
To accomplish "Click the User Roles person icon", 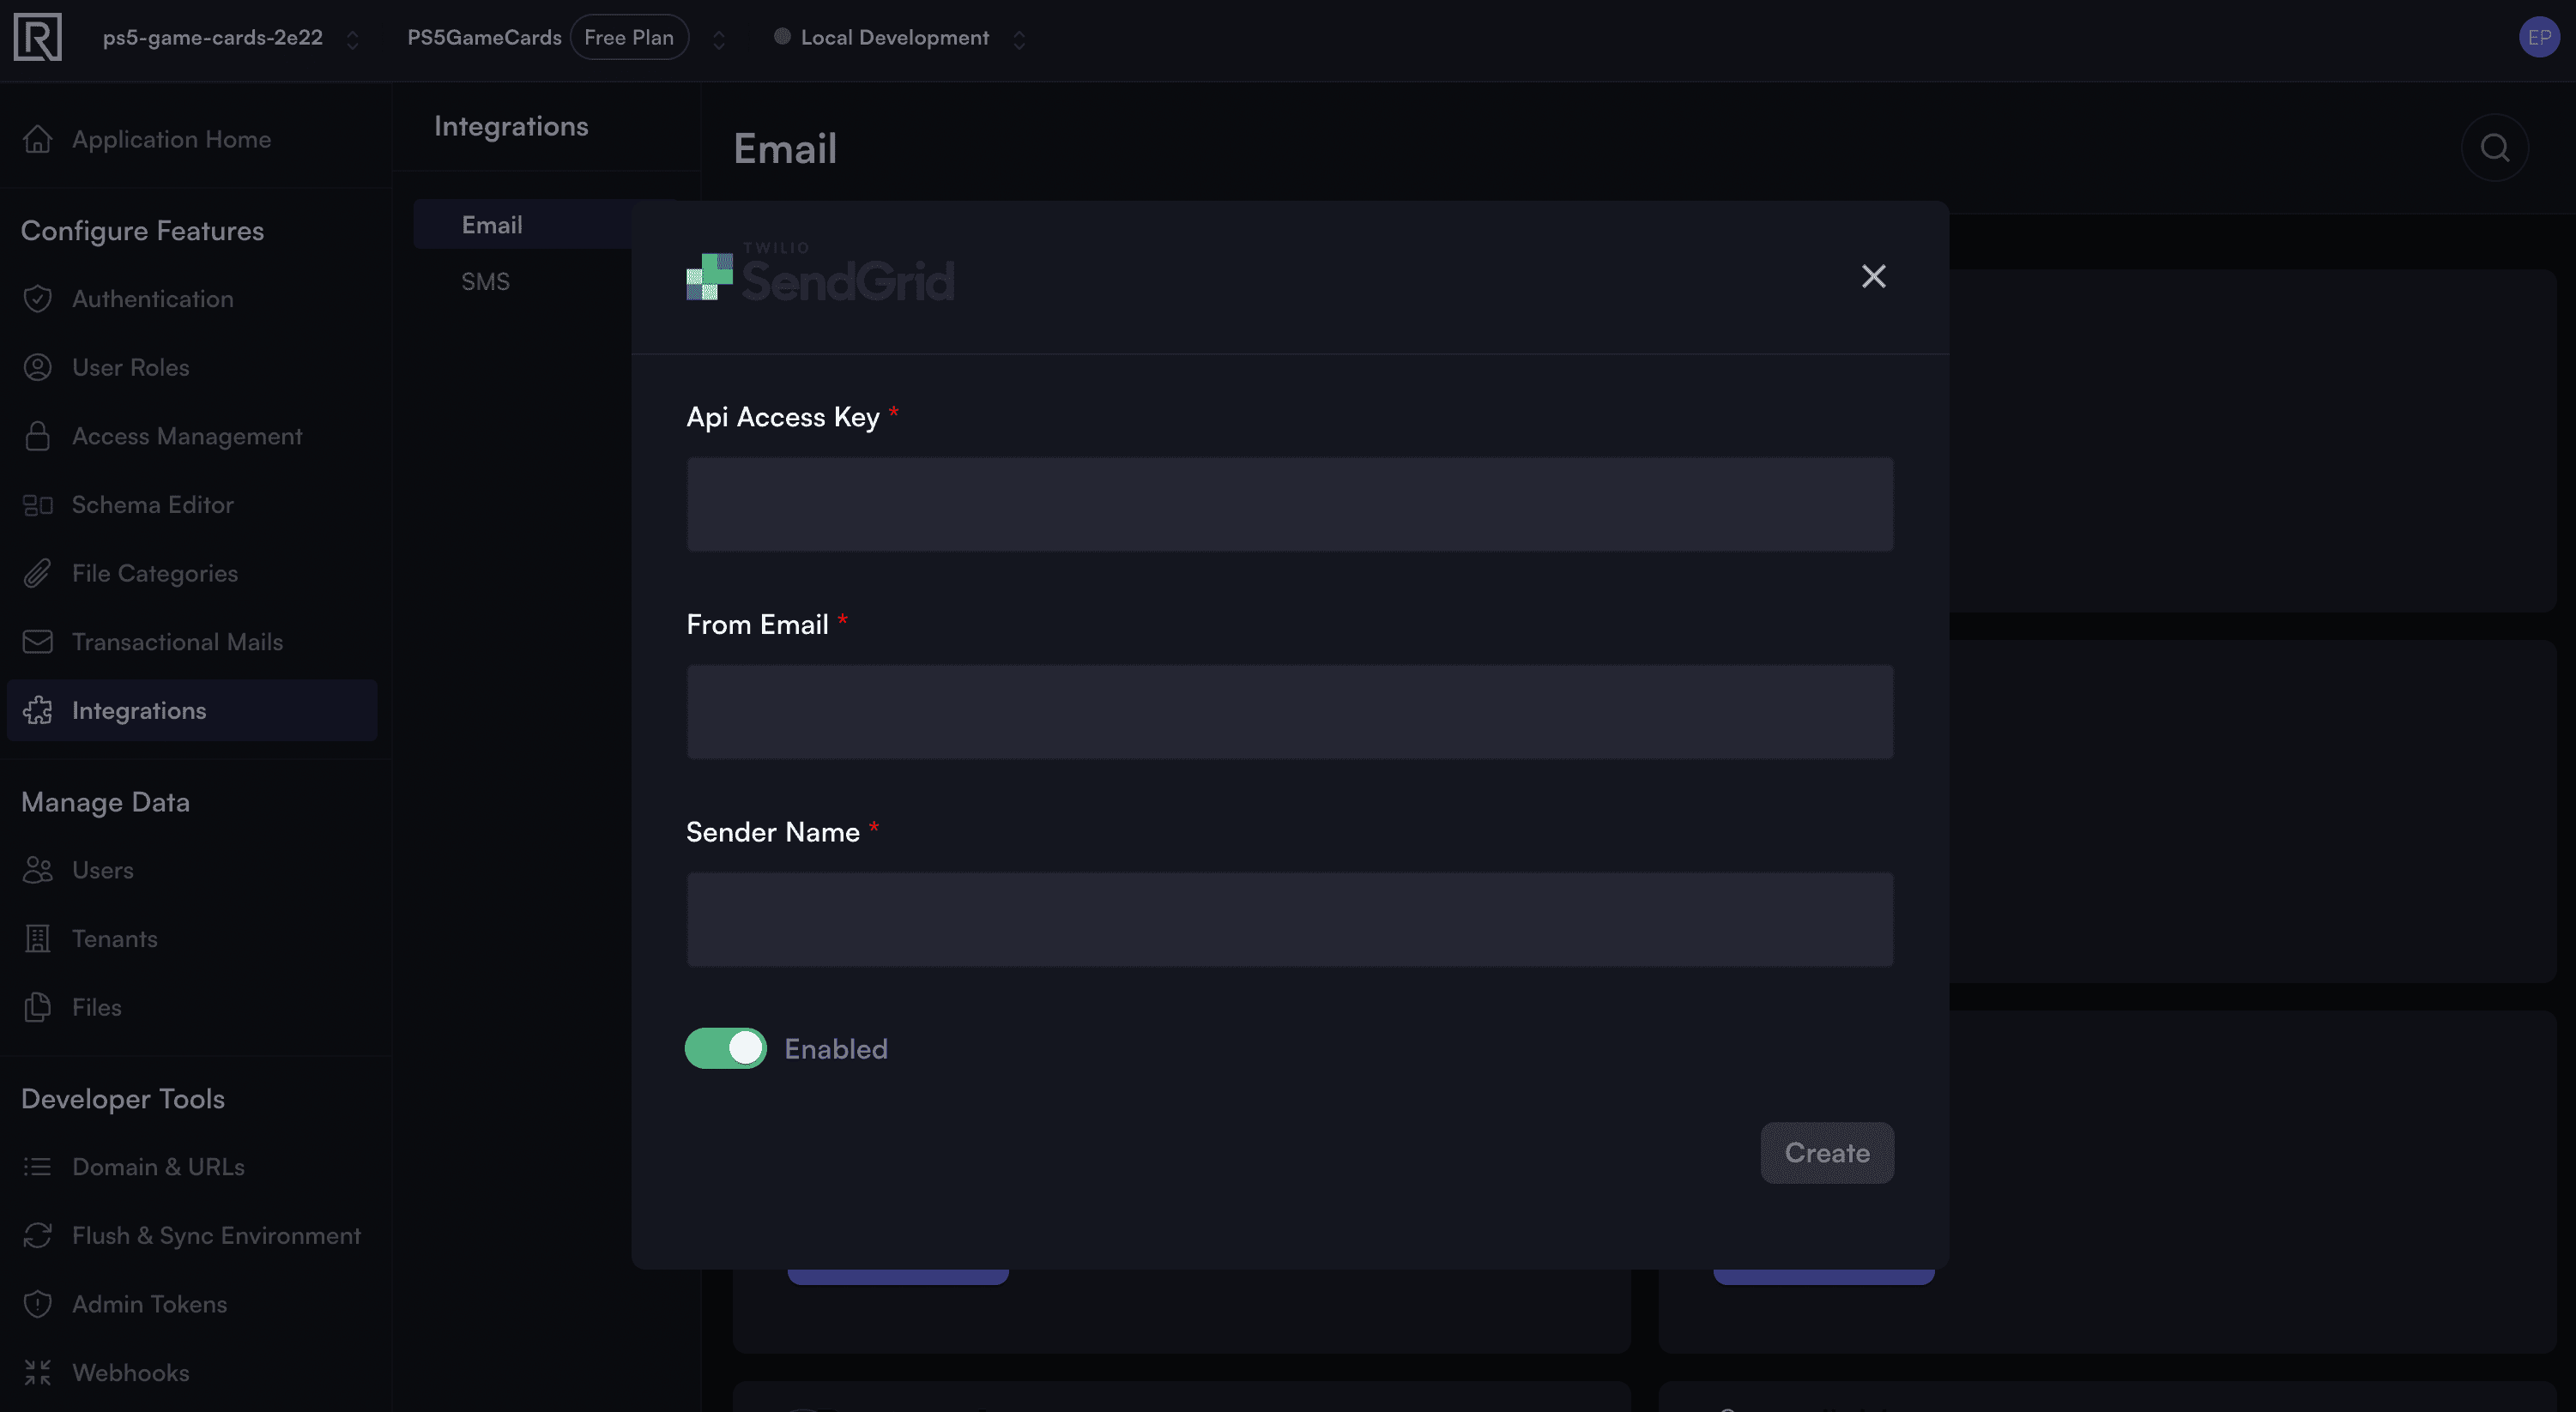I will pos(38,367).
